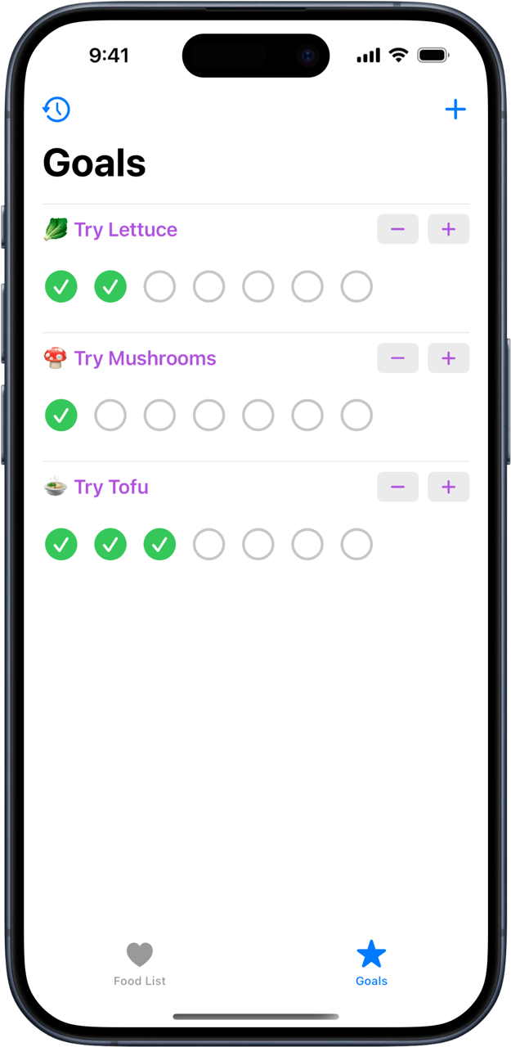The width and height of the screenshot is (511, 1047).
Task: Select the Goals tab at bottom right
Action: tap(371, 964)
